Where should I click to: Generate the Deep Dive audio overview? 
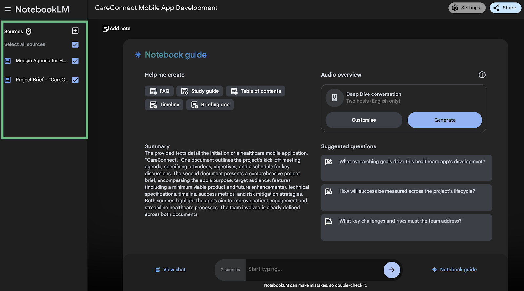coord(444,120)
